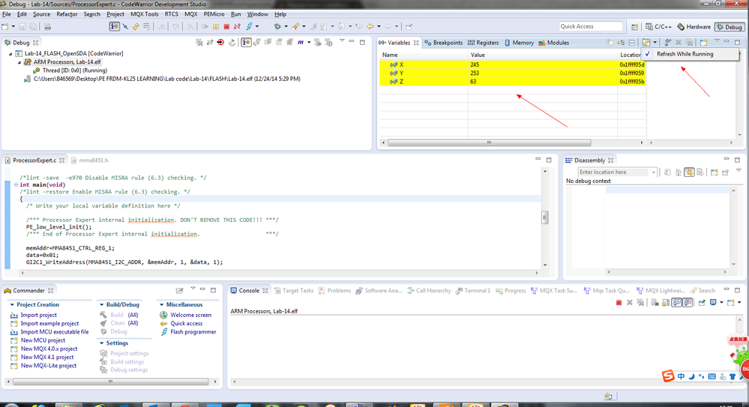Viewport: 749px width, 407px height.
Task: Open the PEMicro menu
Action: click(214, 14)
